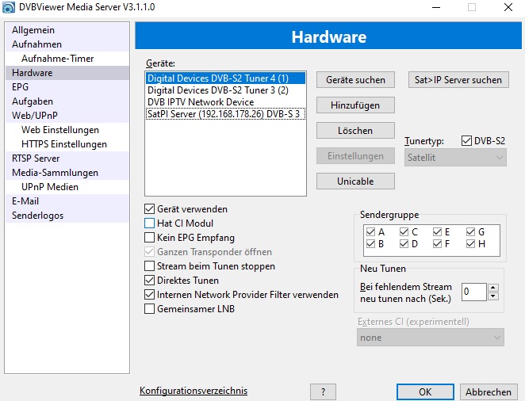Open the E-Mail settings page

coord(67,201)
